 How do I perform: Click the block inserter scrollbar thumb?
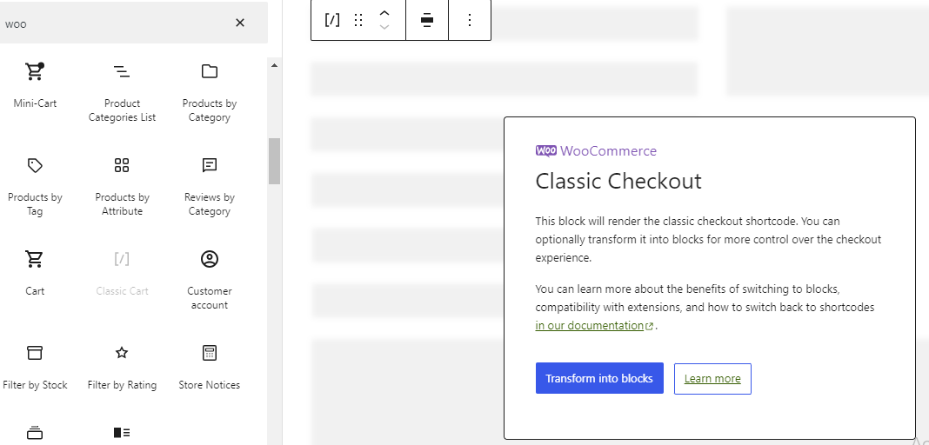tap(274, 161)
